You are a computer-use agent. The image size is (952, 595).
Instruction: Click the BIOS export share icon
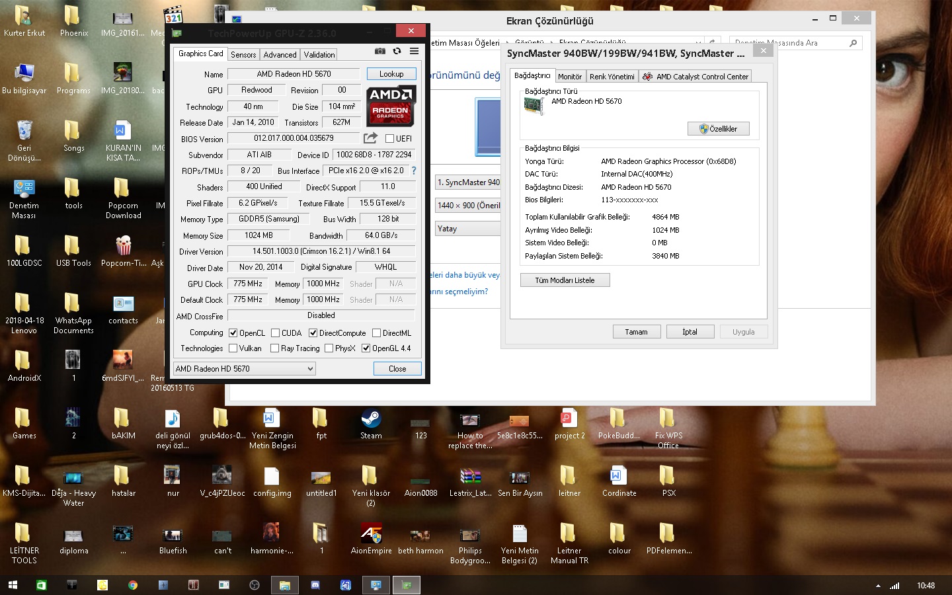[370, 138]
